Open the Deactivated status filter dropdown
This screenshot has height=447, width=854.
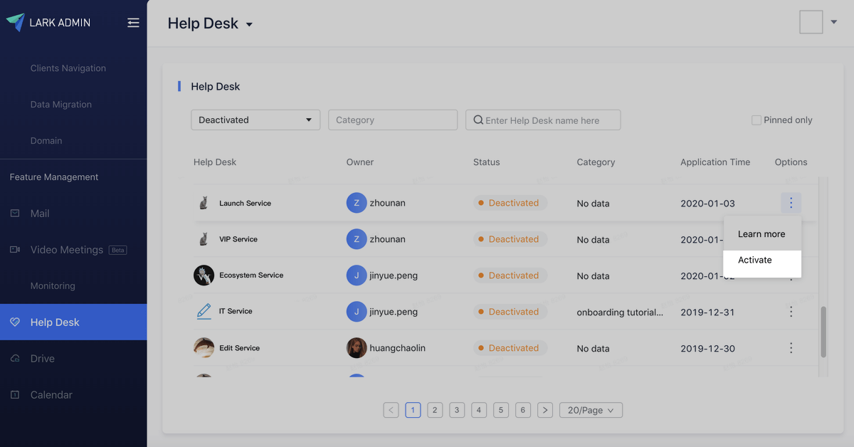tap(255, 120)
